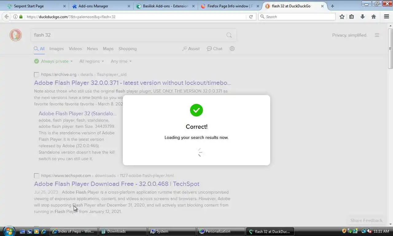Click the Share Feedback button
Screen dimensions: 393x236
pyautogui.click(x=366, y=220)
